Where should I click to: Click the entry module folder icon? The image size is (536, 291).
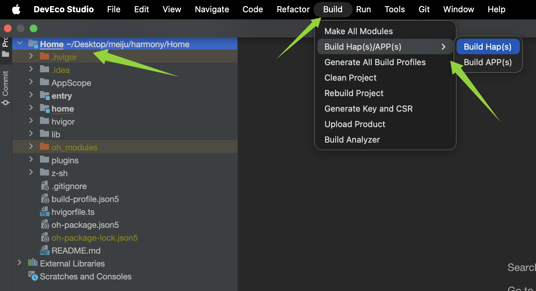click(x=45, y=95)
